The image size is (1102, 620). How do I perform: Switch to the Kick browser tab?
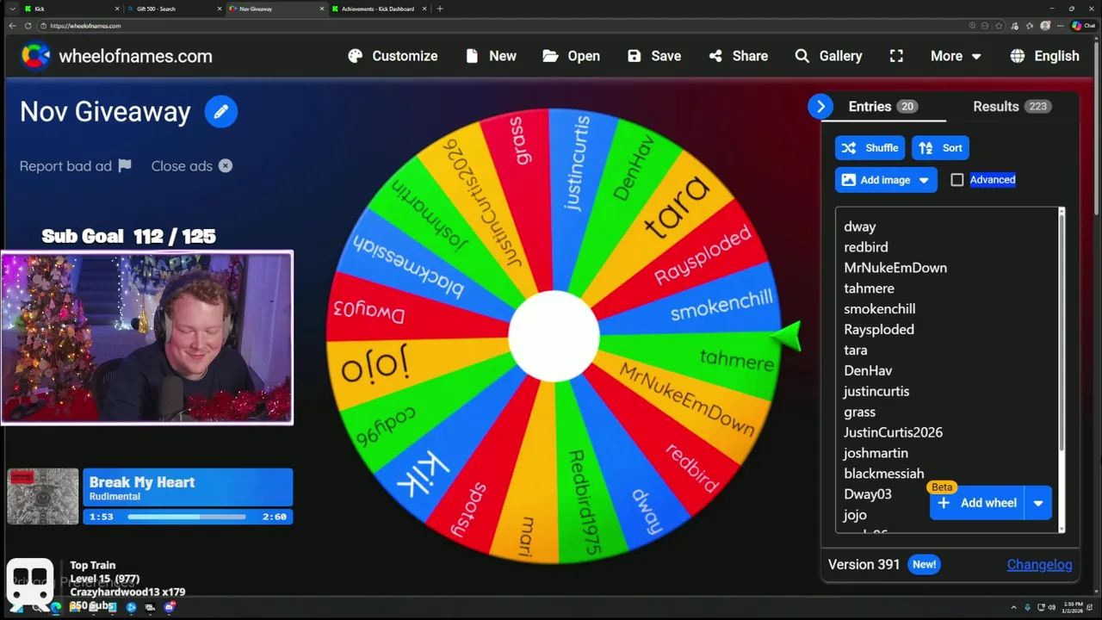pyautogui.click(x=72, y=9)
